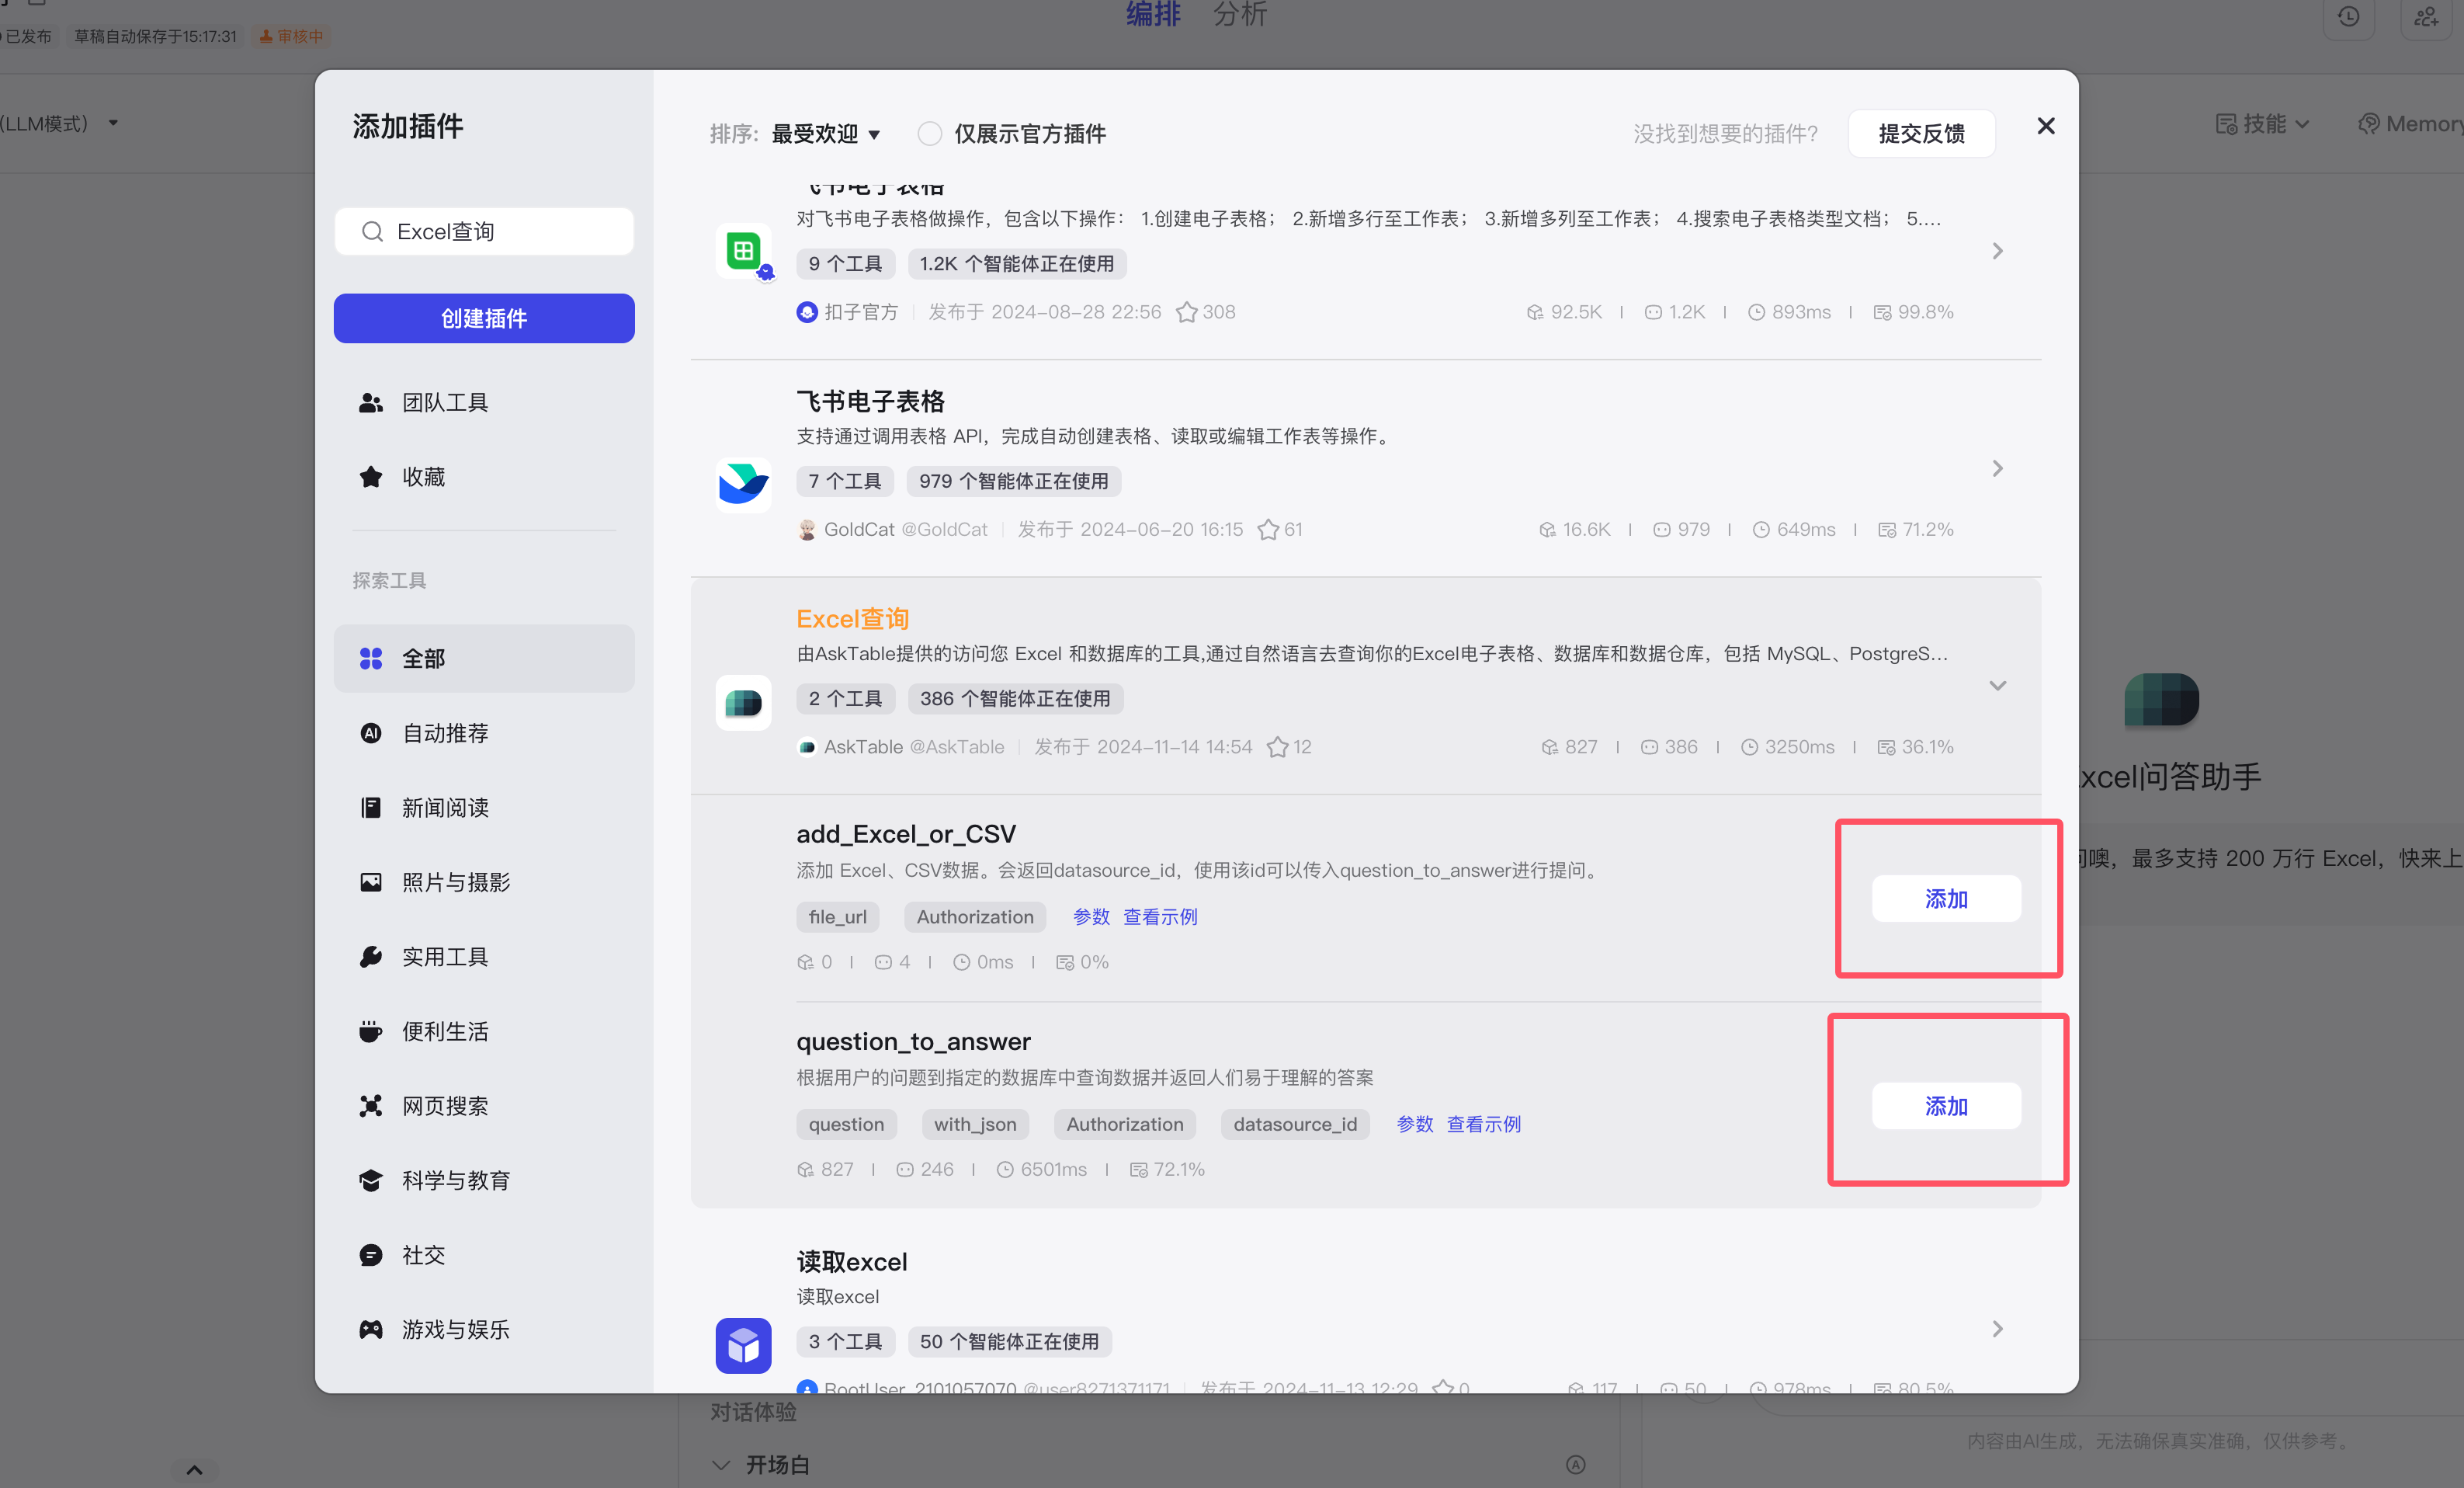Click star rating 308 on Feishu plugin

1206,312
